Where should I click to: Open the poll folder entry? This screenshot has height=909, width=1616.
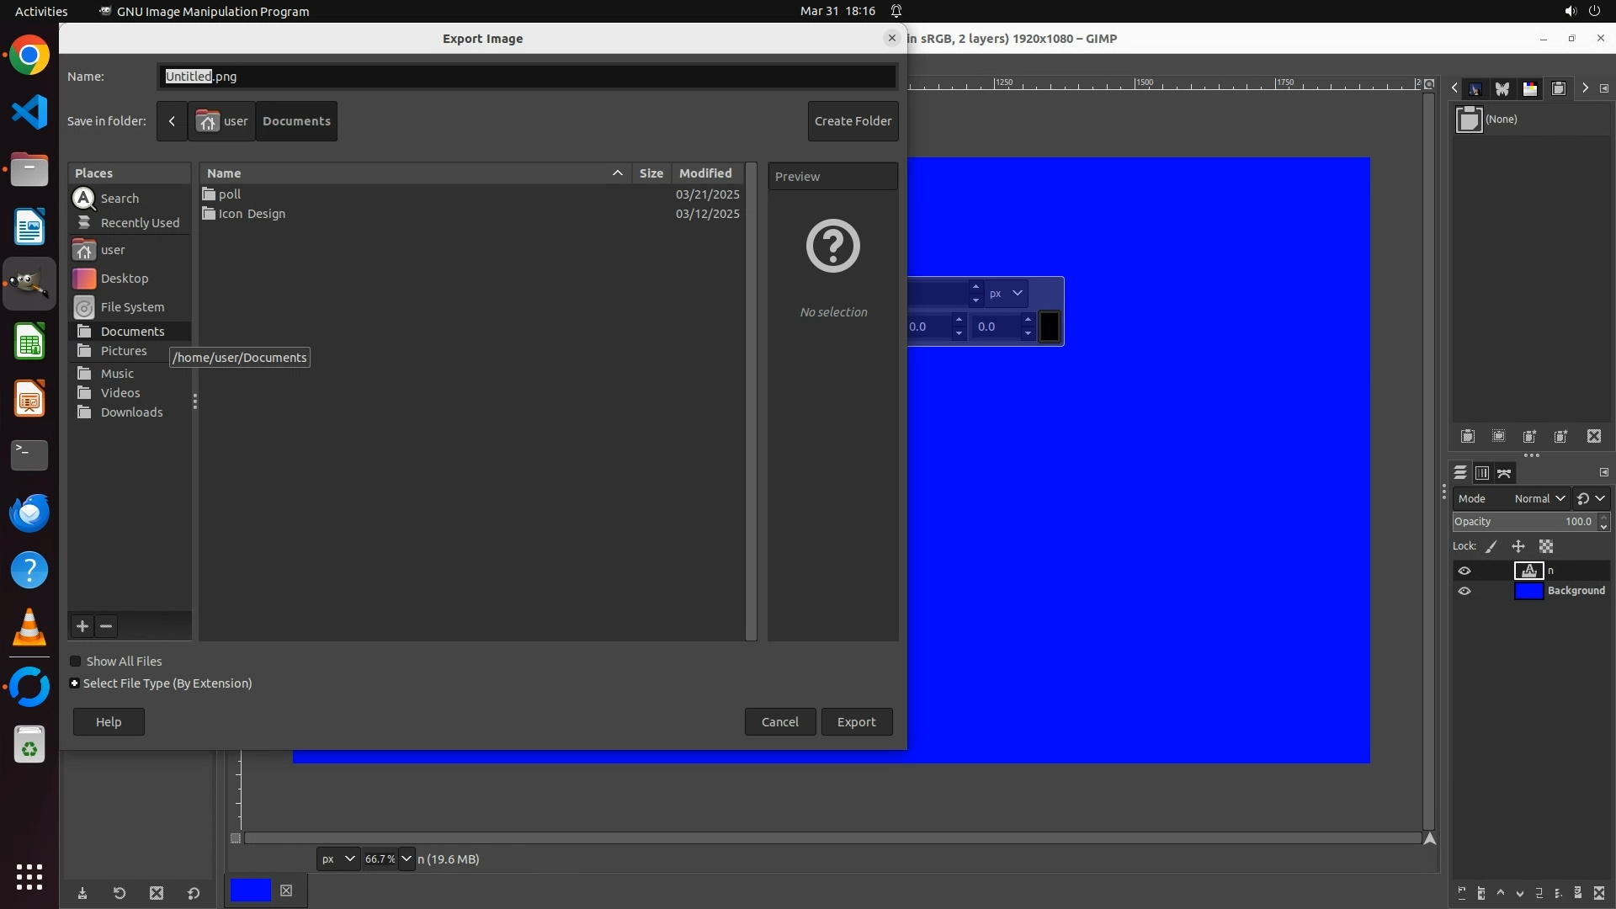[x=230, y=194]
